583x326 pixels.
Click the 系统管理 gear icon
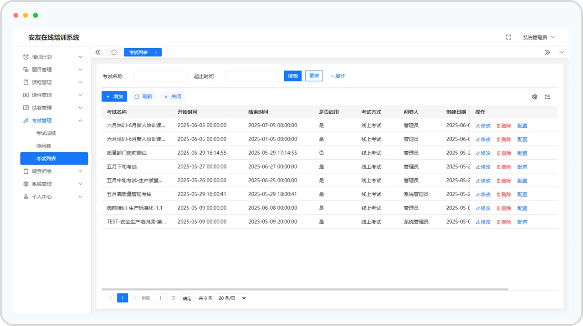click(x=26, y=184)
